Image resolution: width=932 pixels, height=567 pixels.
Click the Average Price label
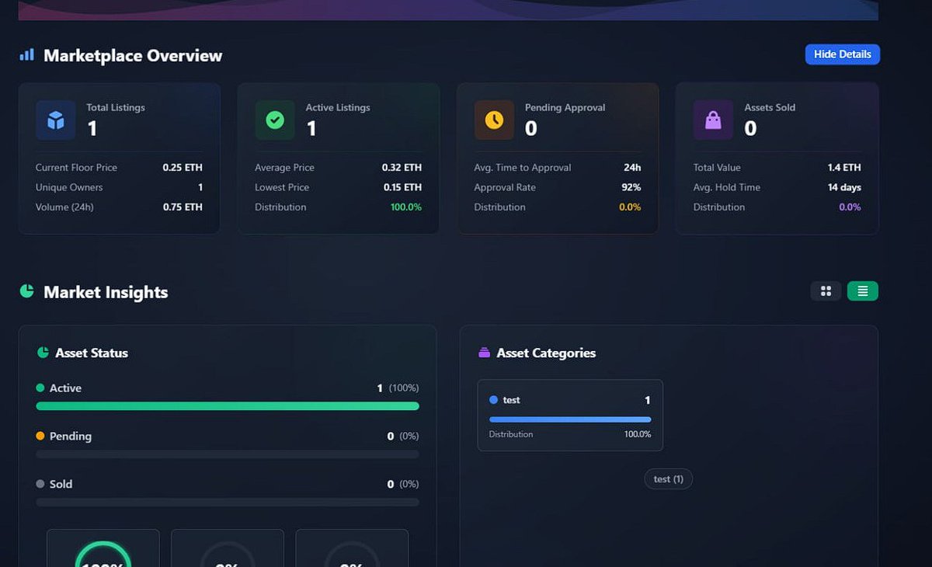click(x=284, y=167)
